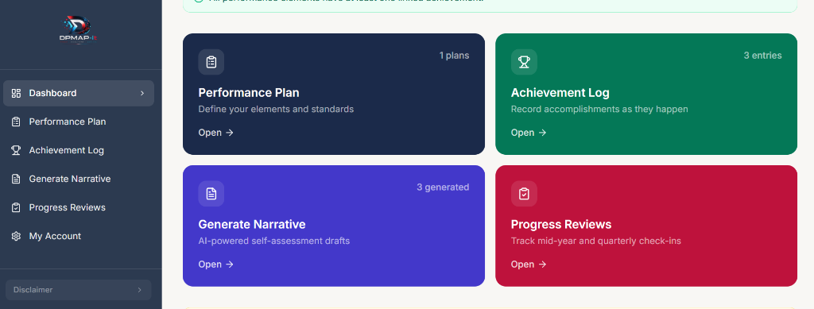Click the Achievement Log trophy icon in the sidebar
Viewport: 814px width, 309px height.
pos(16,150)
